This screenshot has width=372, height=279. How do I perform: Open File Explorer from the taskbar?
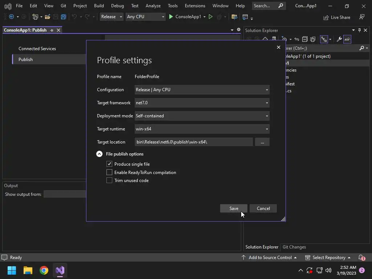(x=28, y=270)
